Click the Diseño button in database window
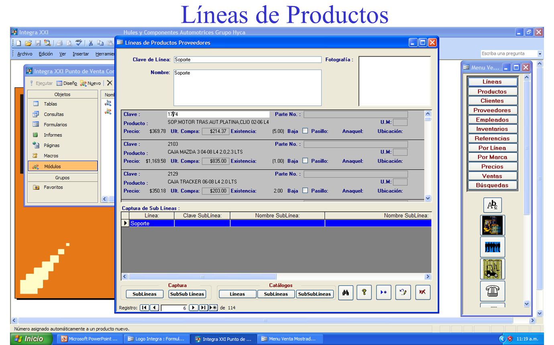 pyautogui.click(x=67, y=83)
